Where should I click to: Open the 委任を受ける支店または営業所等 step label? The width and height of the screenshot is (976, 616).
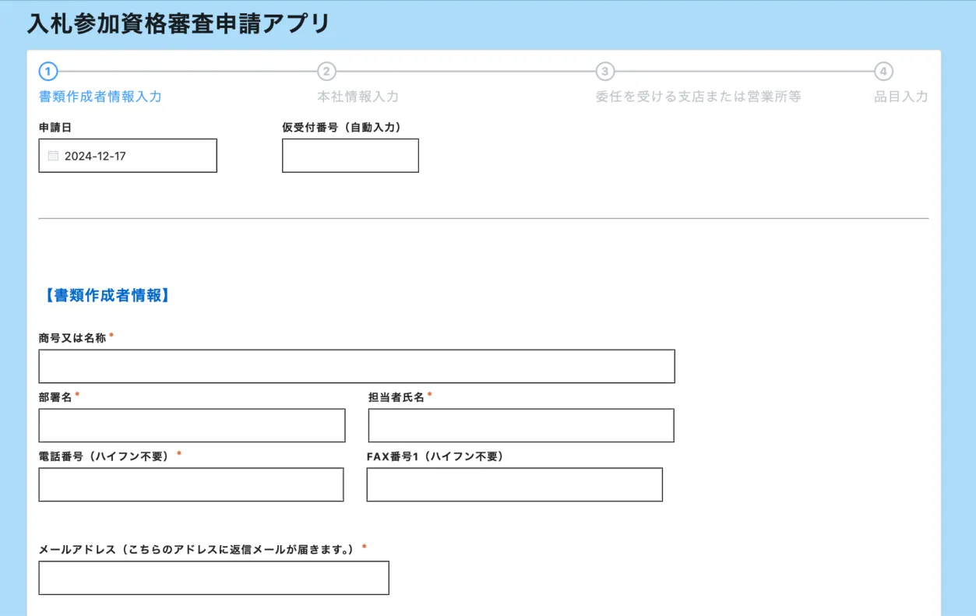click(x=698, y=97)
